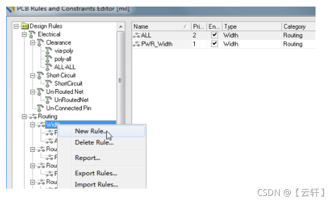The image size is (331, 201).
Task: Click the Short-Circuit rule type icon
Action: [x=40, y=75]
